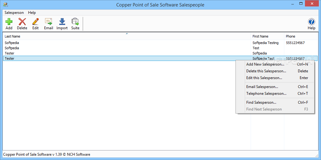321x160 pixels.
Task: Select Email Salesperson... in context menu
Action: pos(275,87)
